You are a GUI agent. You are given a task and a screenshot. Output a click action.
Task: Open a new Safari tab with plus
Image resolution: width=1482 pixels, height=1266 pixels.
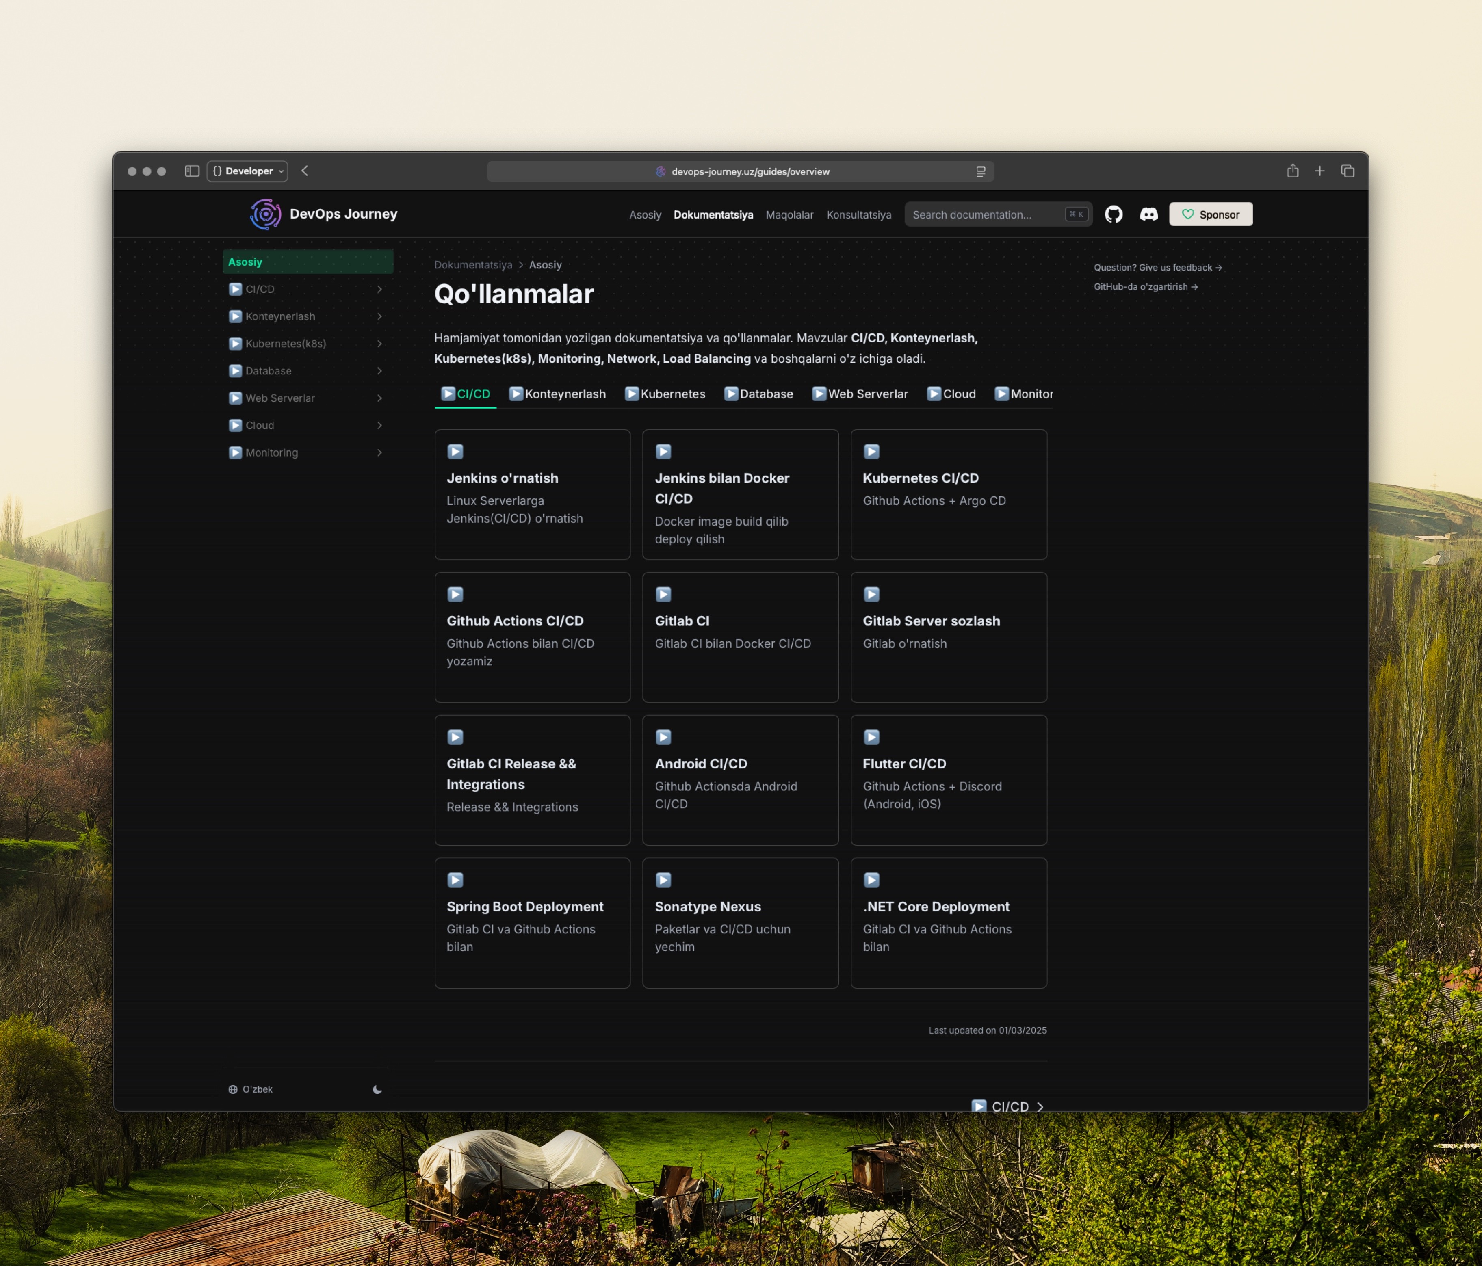coord(1319,171)
